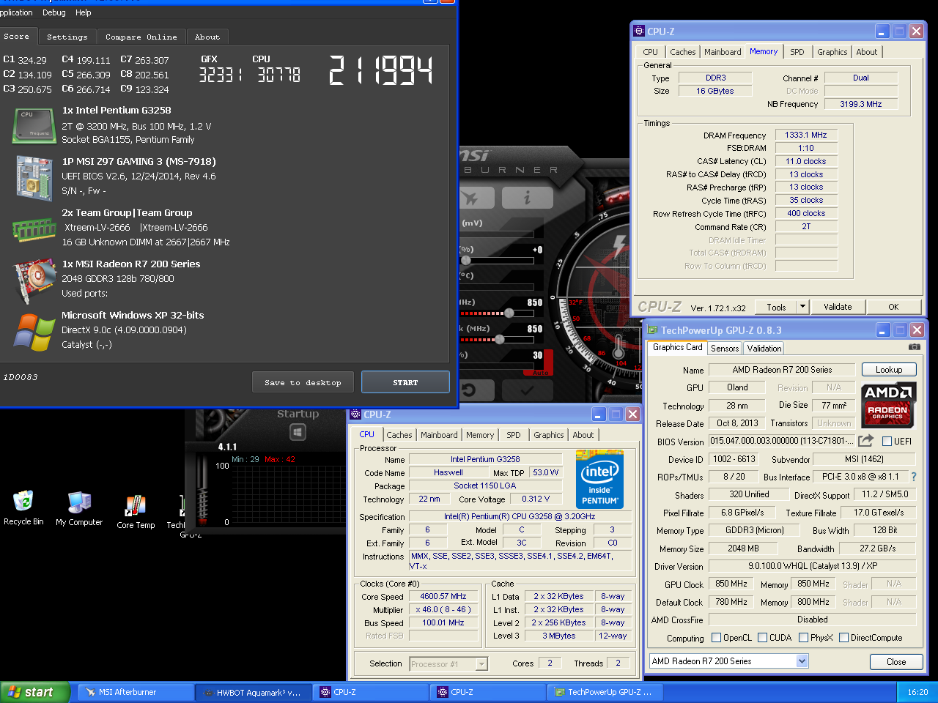Select TechPowerUp GPU-Z in the taskbar
Image resolution: width=938 pixels, height=703 pixels.
coord(605,692)
